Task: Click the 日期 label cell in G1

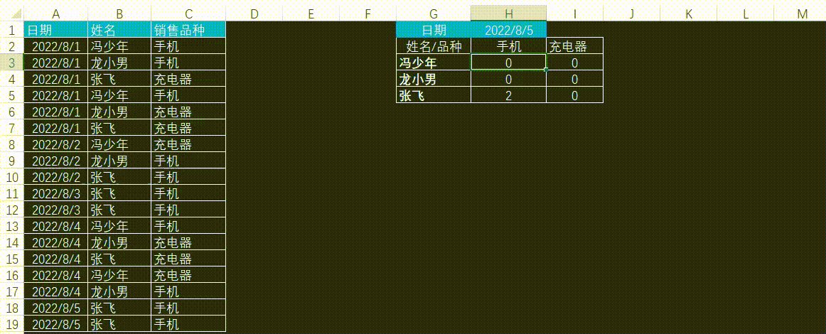Action: [x=434, y=30]
